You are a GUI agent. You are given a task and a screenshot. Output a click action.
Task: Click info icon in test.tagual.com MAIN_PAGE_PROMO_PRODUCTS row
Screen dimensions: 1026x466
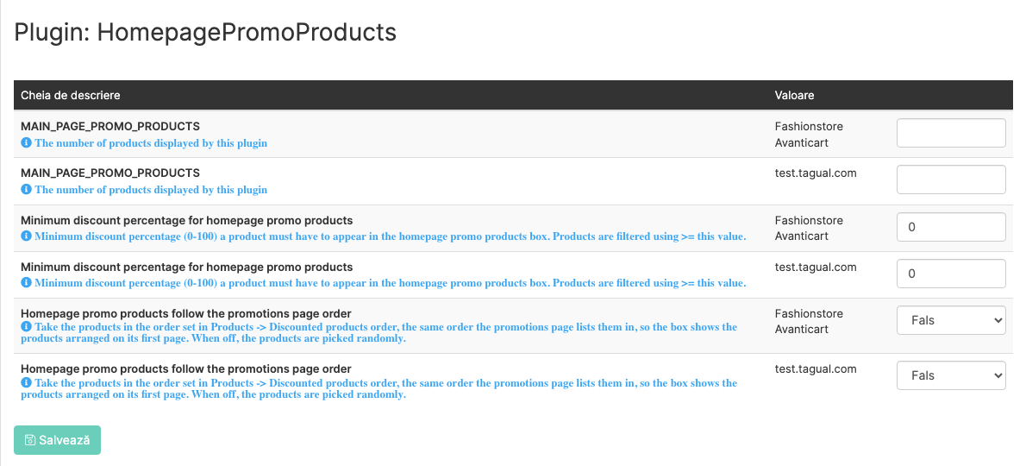pos(26,189)
